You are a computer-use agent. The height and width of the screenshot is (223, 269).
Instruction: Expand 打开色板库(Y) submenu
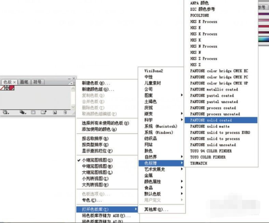coord(107,209)
